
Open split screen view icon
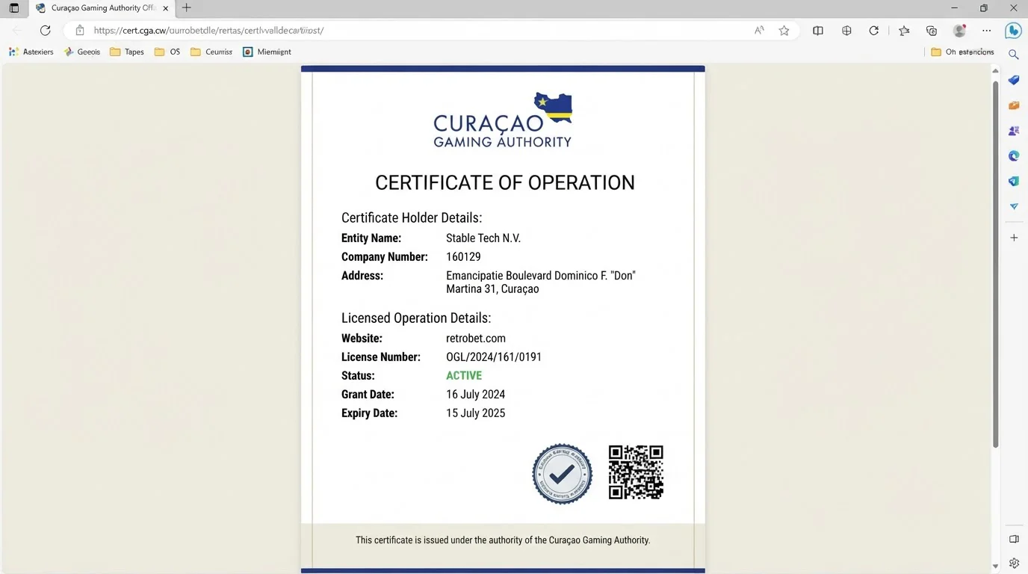818,31
